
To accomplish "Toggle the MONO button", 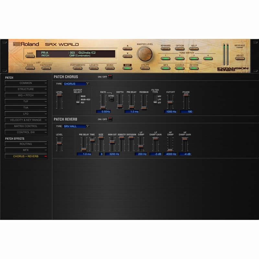I will coord(110,68).
